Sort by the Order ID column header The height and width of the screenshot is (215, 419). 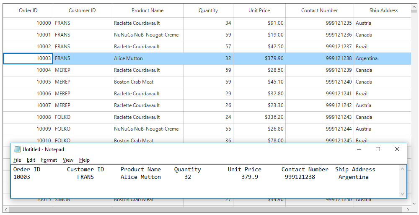pyautogui.click(x=28, y=10)
